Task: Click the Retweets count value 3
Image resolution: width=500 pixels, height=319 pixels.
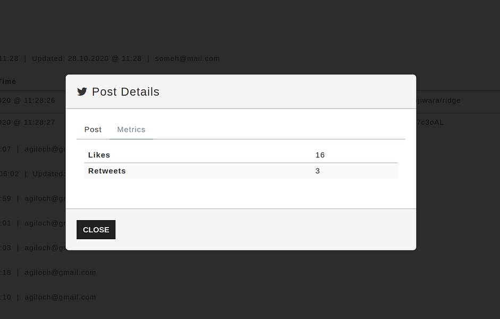Action: 318,171
